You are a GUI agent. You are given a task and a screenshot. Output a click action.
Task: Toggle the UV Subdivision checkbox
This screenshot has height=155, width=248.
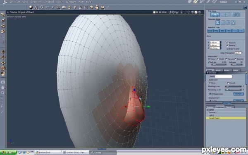(210, 94)
